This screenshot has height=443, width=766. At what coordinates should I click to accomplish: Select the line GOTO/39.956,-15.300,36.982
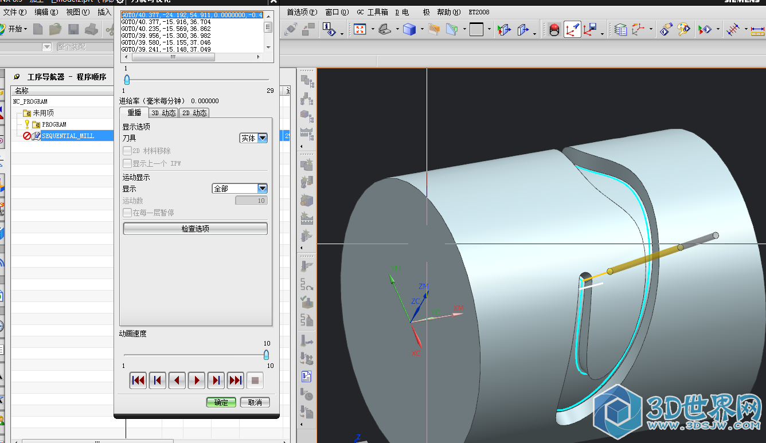166,36
